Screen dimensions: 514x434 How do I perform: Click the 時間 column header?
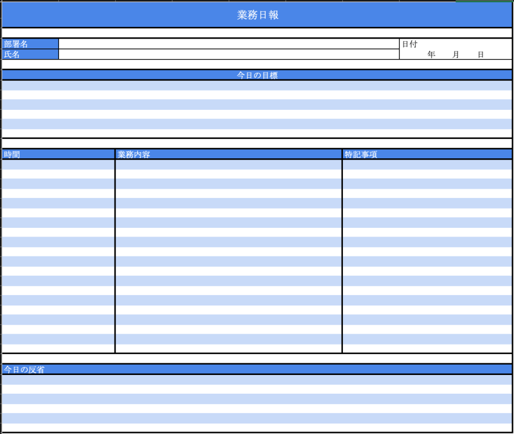point(58,154)
